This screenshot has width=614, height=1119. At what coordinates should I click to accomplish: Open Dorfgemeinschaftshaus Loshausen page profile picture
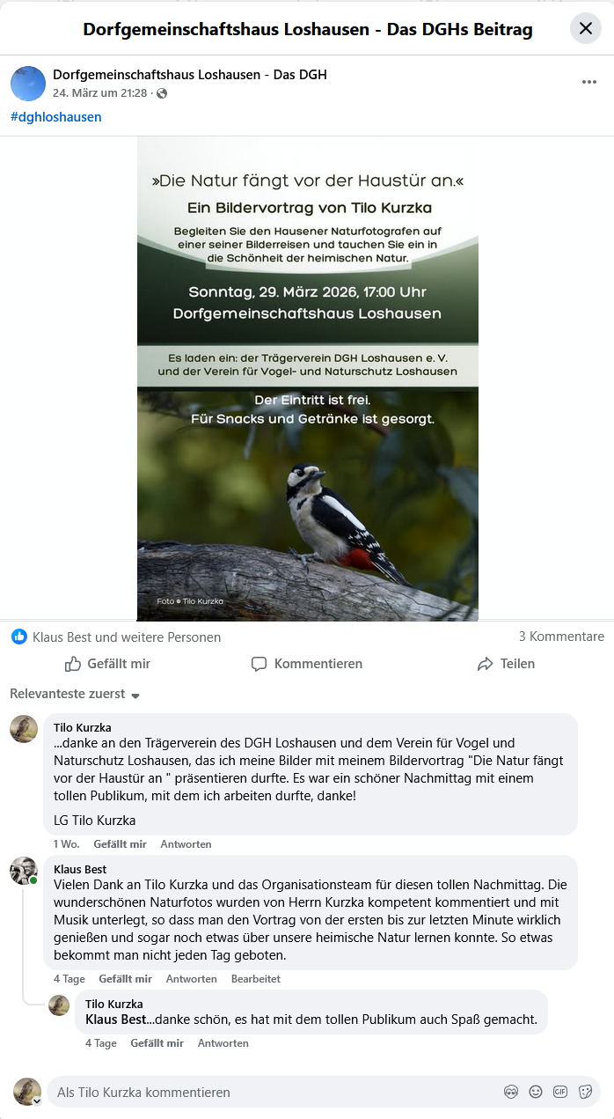click(28, 84)
